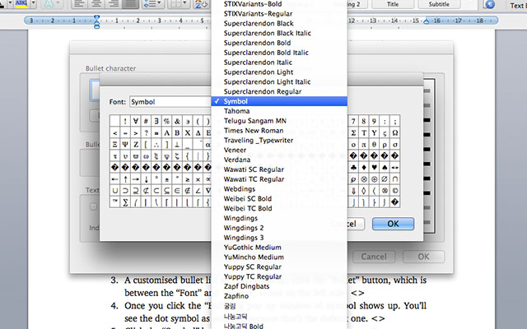Pick the & symbol in grid
Image resolution: width=527 pixels, height=329 pixels.
177,121
